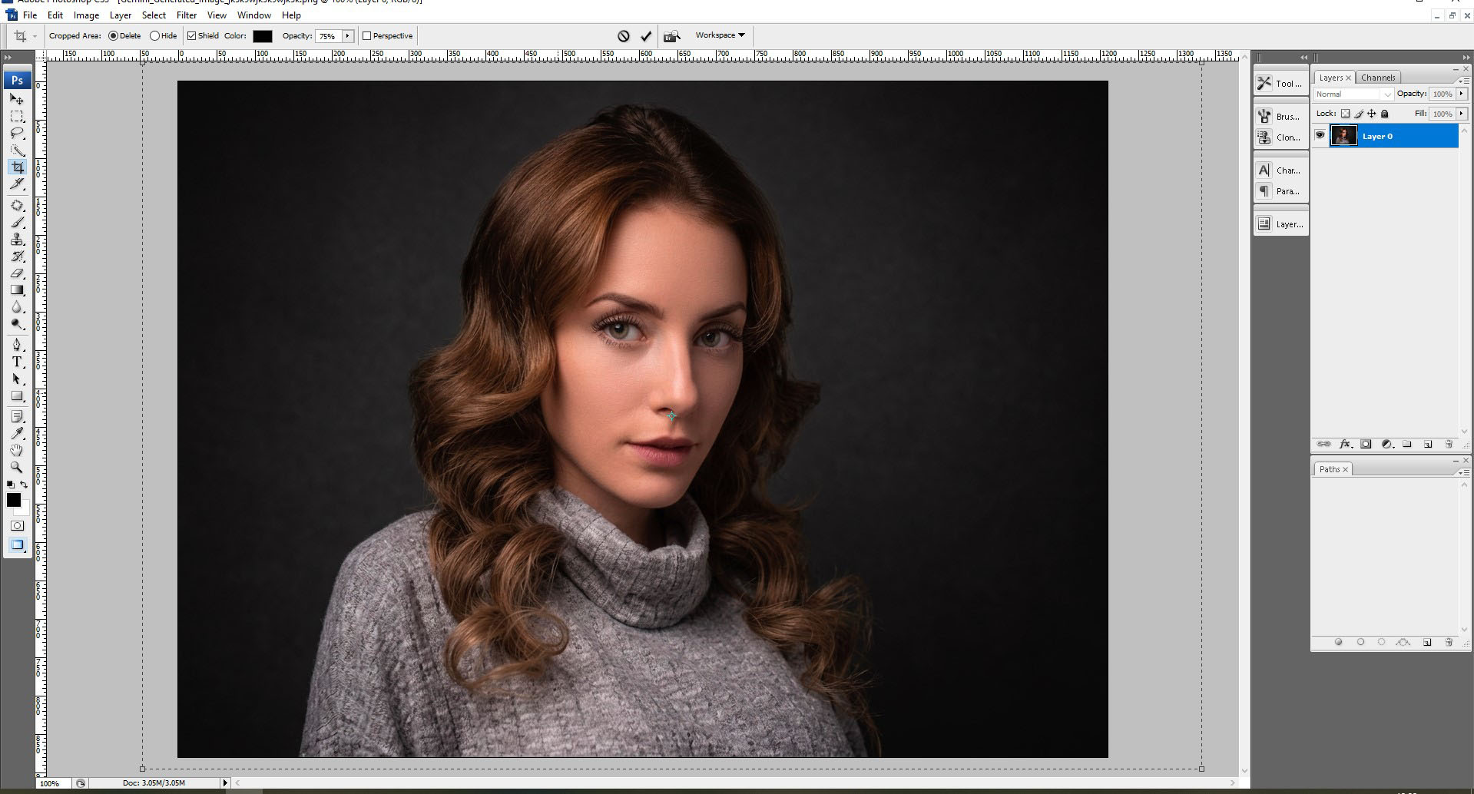This screenshot has height=794, width=1474.
Task: Open the Normal blend mode dropdown
Action: tap(1353, 94)
